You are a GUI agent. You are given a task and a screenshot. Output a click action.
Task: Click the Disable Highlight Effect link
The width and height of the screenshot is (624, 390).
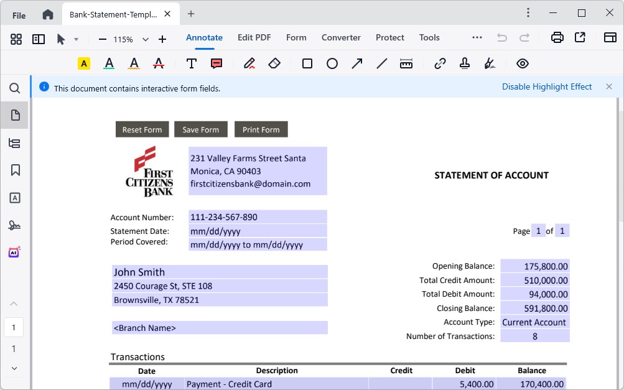546,86
